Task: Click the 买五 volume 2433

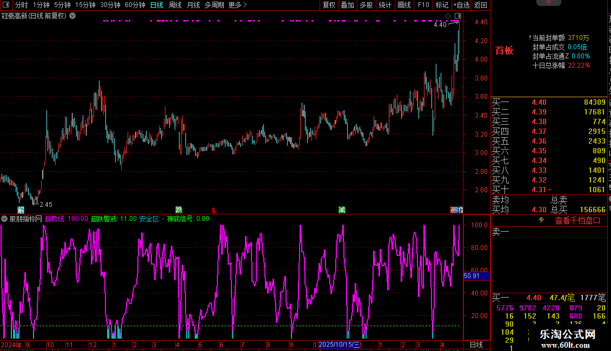Action: point(596,141)
